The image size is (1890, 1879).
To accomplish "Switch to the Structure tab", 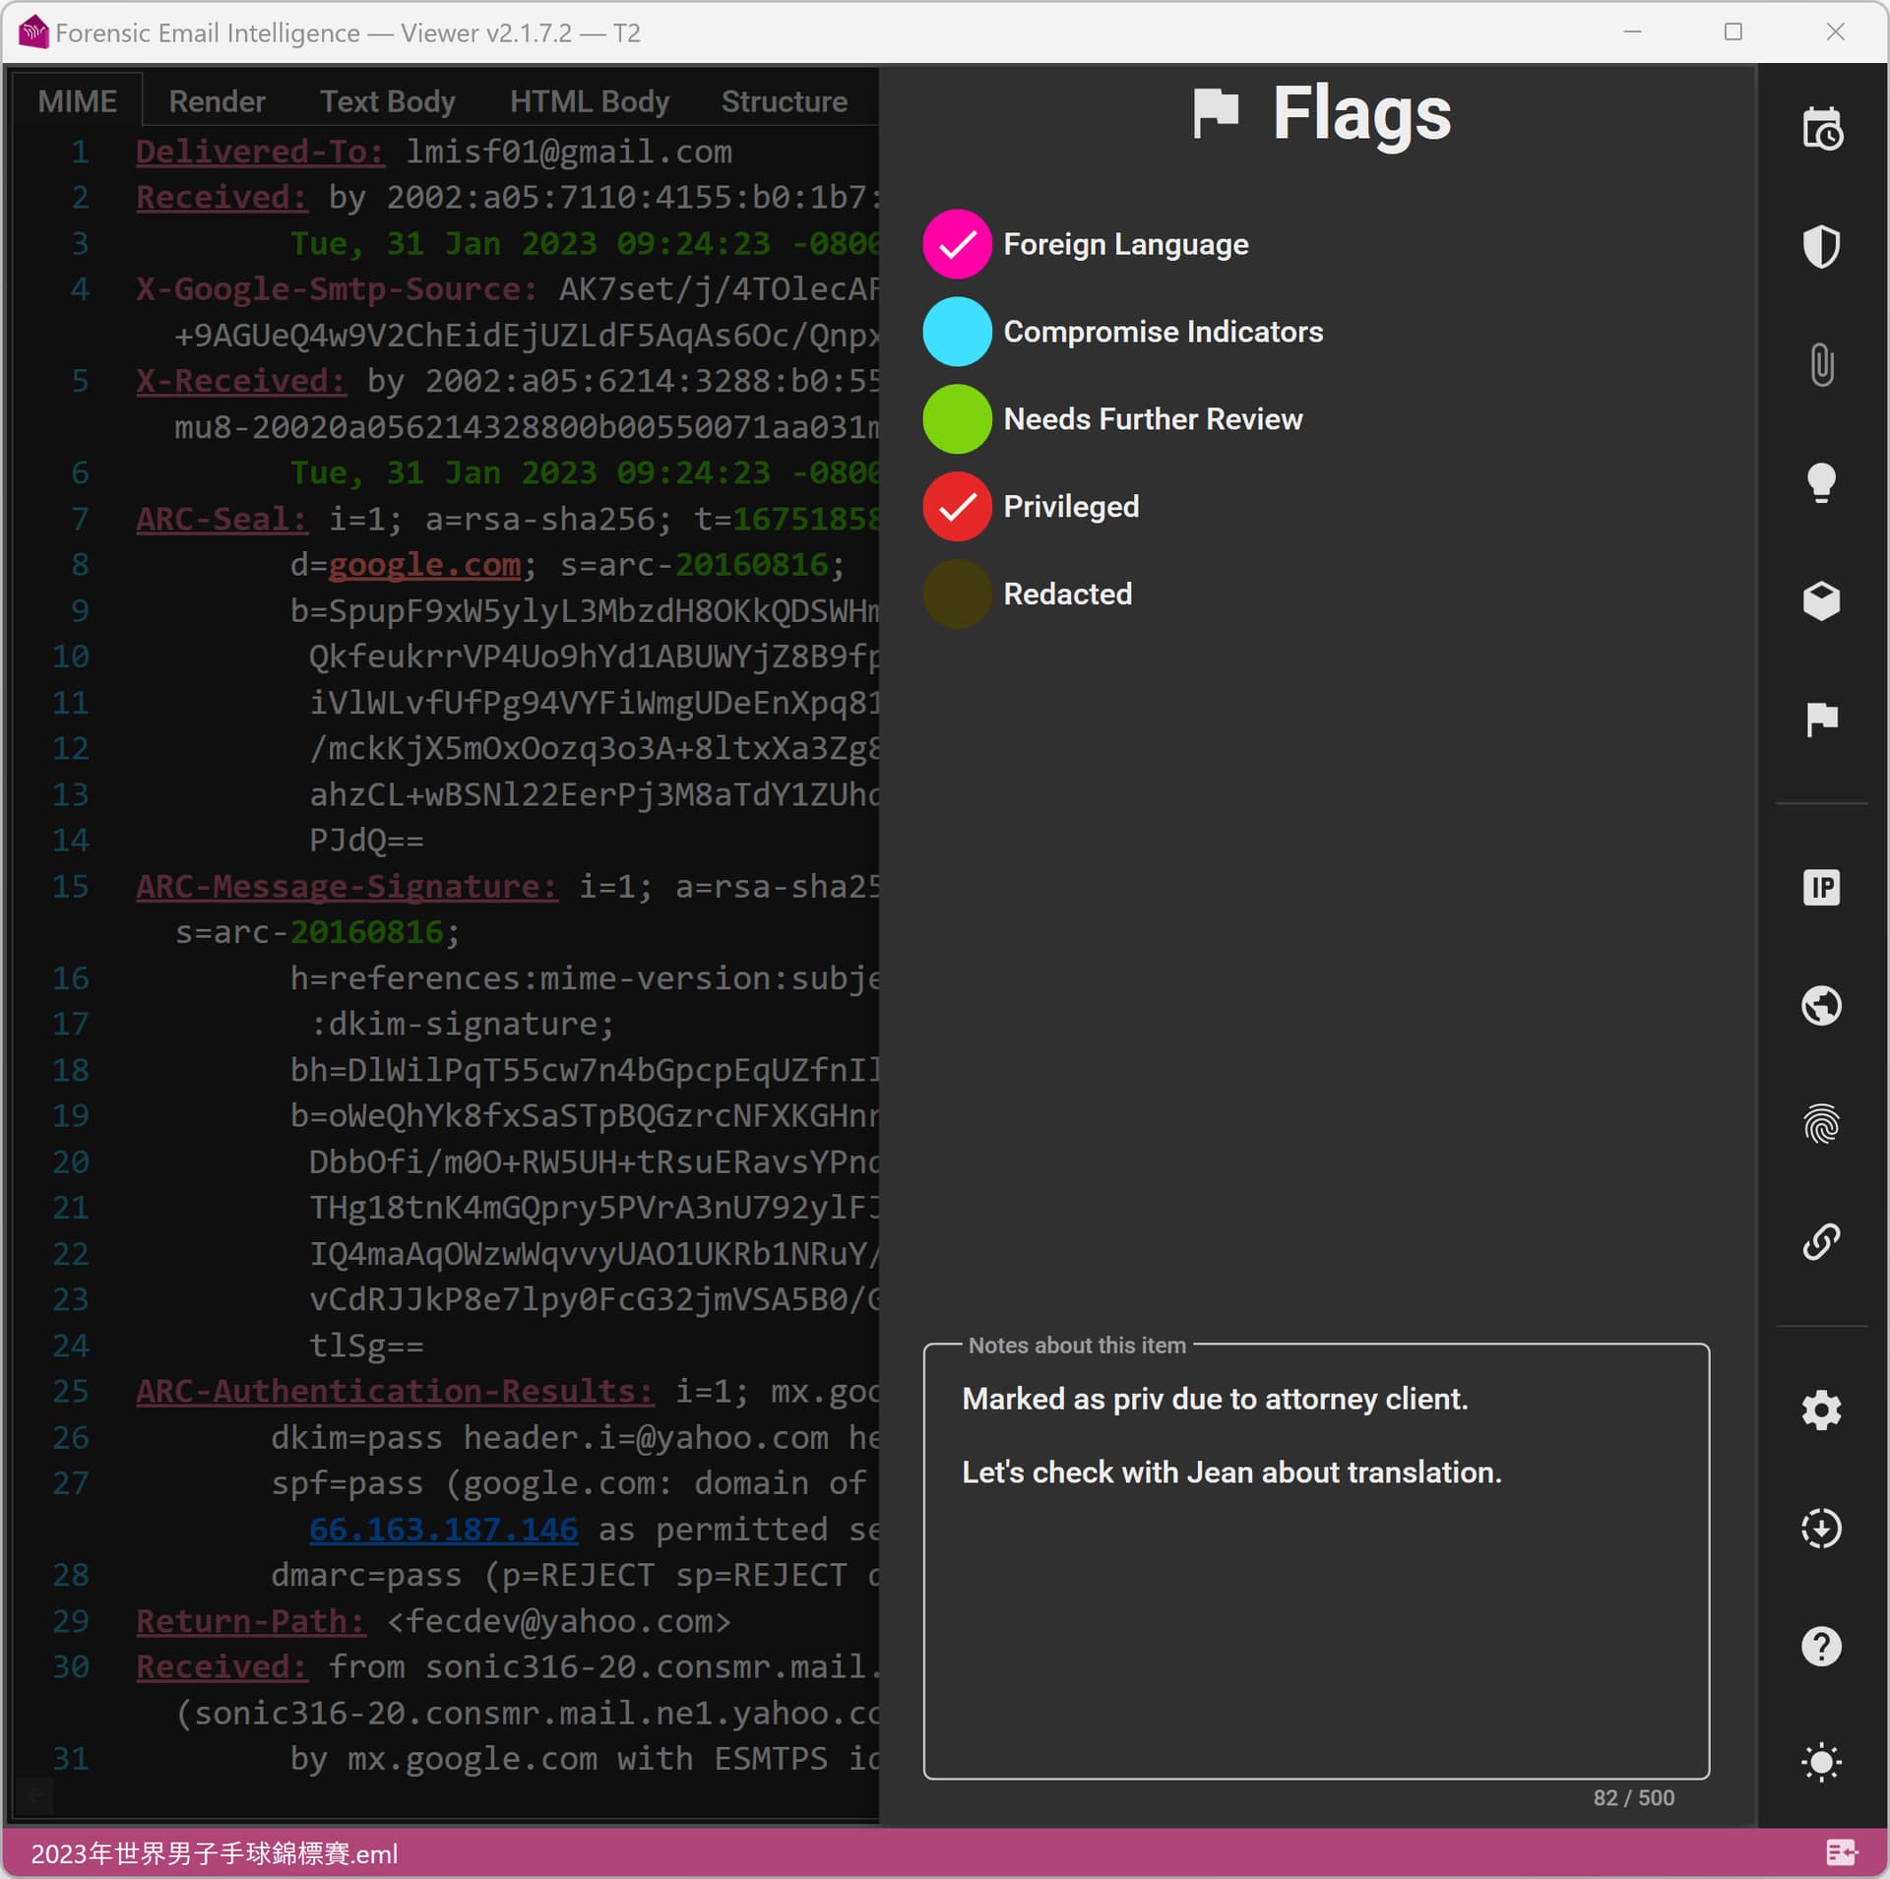I will pos(784,101).
